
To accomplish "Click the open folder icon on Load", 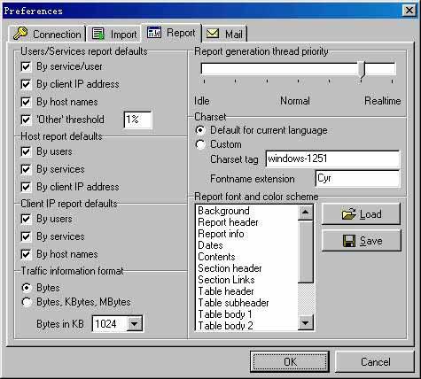I will (349, 213).
